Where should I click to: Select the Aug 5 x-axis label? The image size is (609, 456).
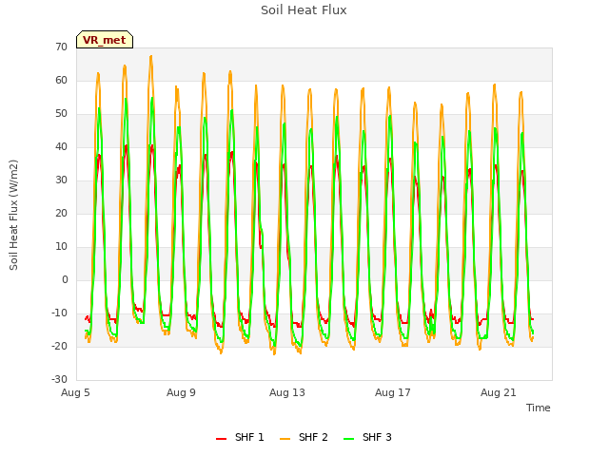(x=75, y=392)
